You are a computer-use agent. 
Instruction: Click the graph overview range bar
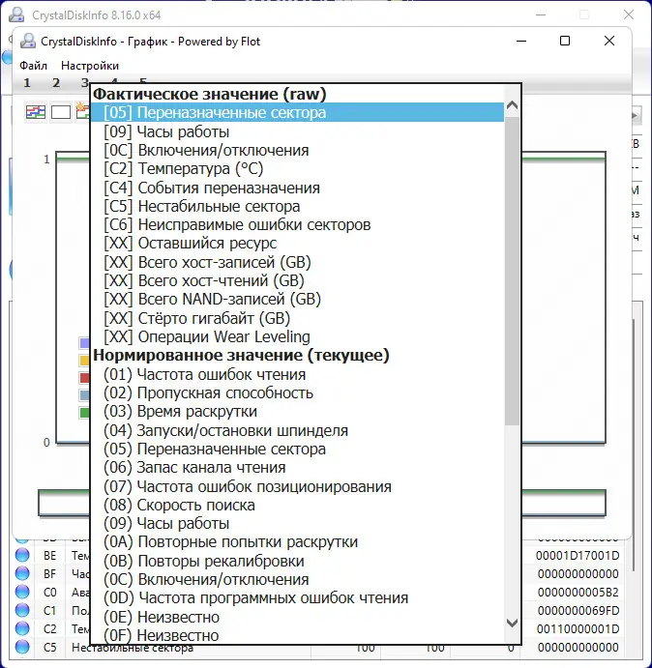pyautogui.click(x=322, y=503)
